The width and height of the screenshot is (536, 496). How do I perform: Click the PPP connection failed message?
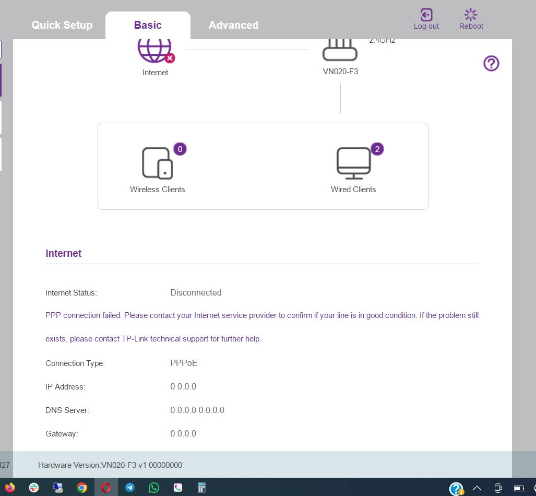(262, 327)
